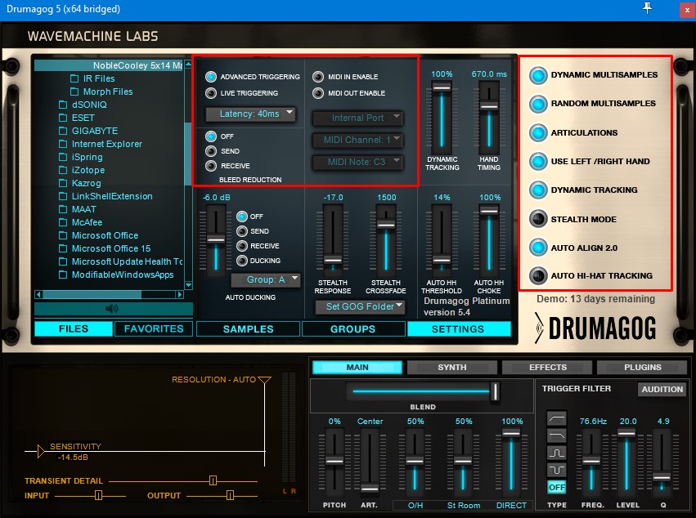
Task: Click the Morph Files folder icon
Action: 74,92
